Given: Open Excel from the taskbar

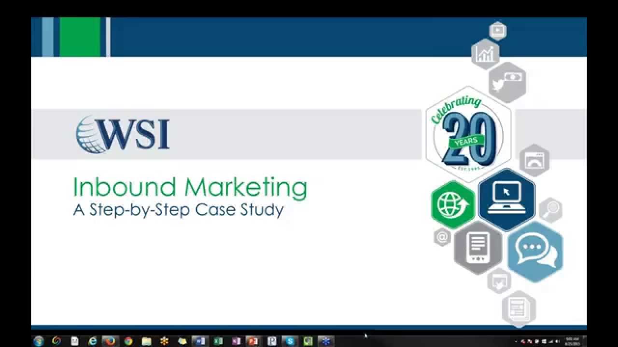Looking at the screenshot, I should pos(218,341).
